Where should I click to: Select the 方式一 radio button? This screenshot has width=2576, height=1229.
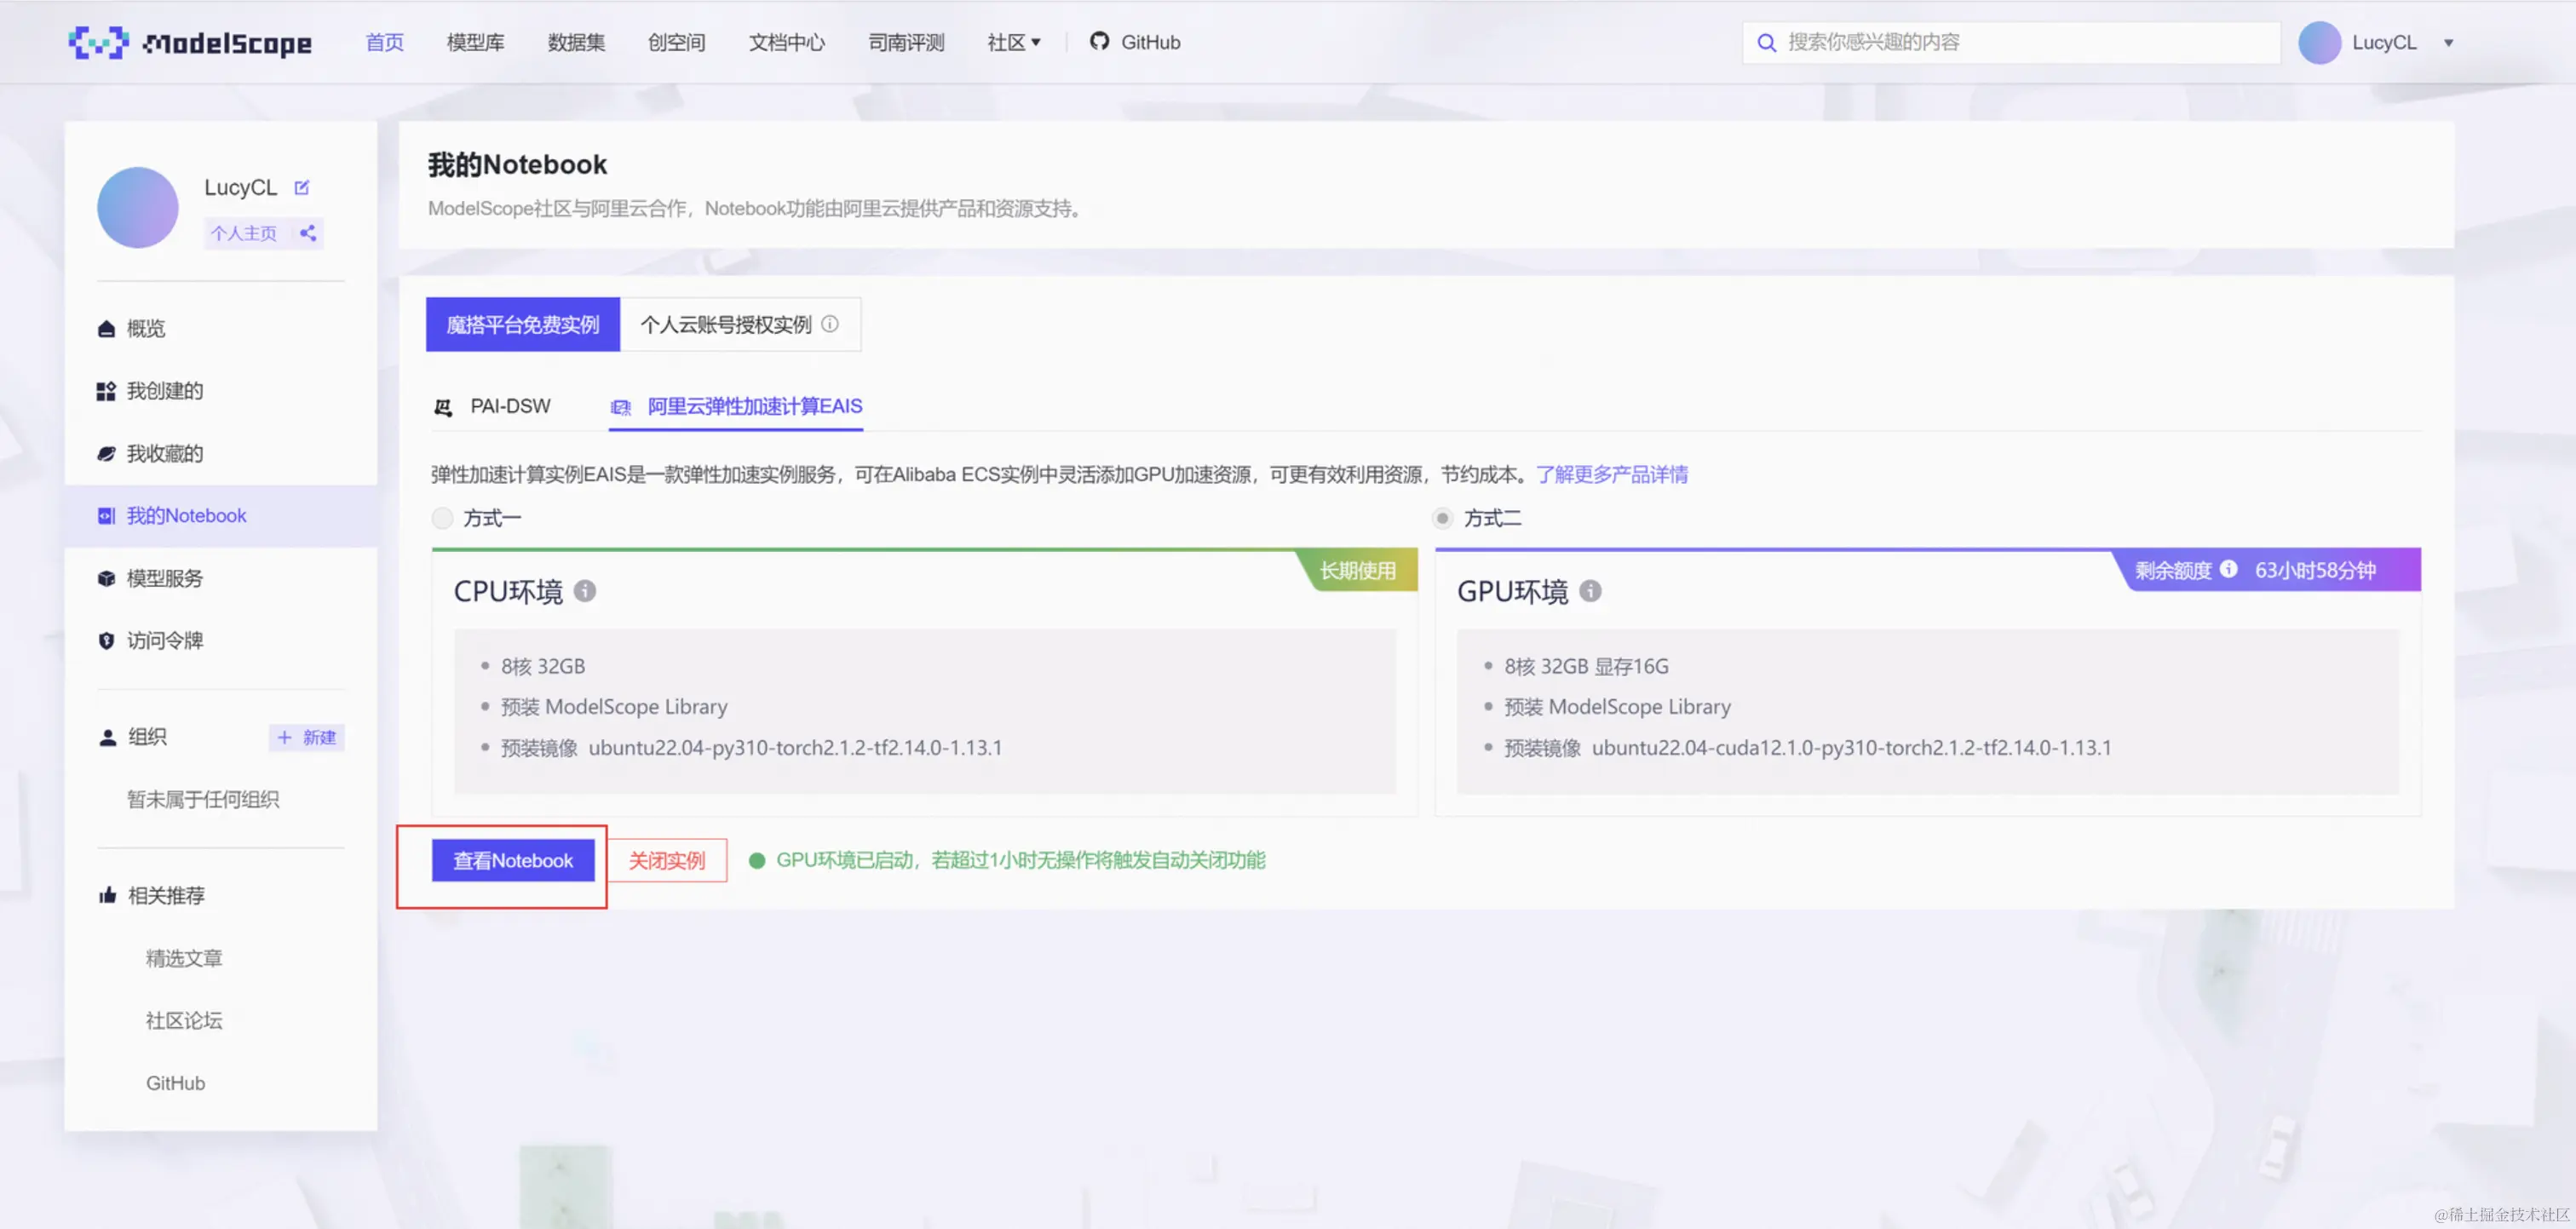[442, 518]
